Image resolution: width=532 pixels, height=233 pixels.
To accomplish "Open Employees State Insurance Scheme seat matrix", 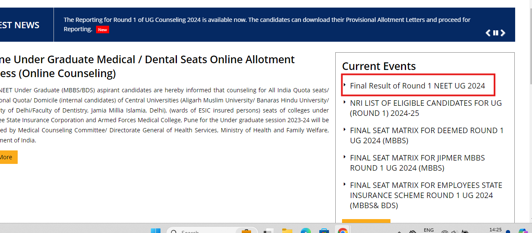I will point(426,195).
